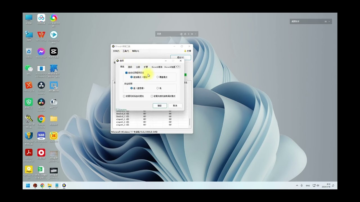Screen dimensions: 360x202
Task: Select the Messenger desktop icon
Action: 41,53
